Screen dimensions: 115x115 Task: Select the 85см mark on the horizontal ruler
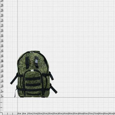click(106, 114)
